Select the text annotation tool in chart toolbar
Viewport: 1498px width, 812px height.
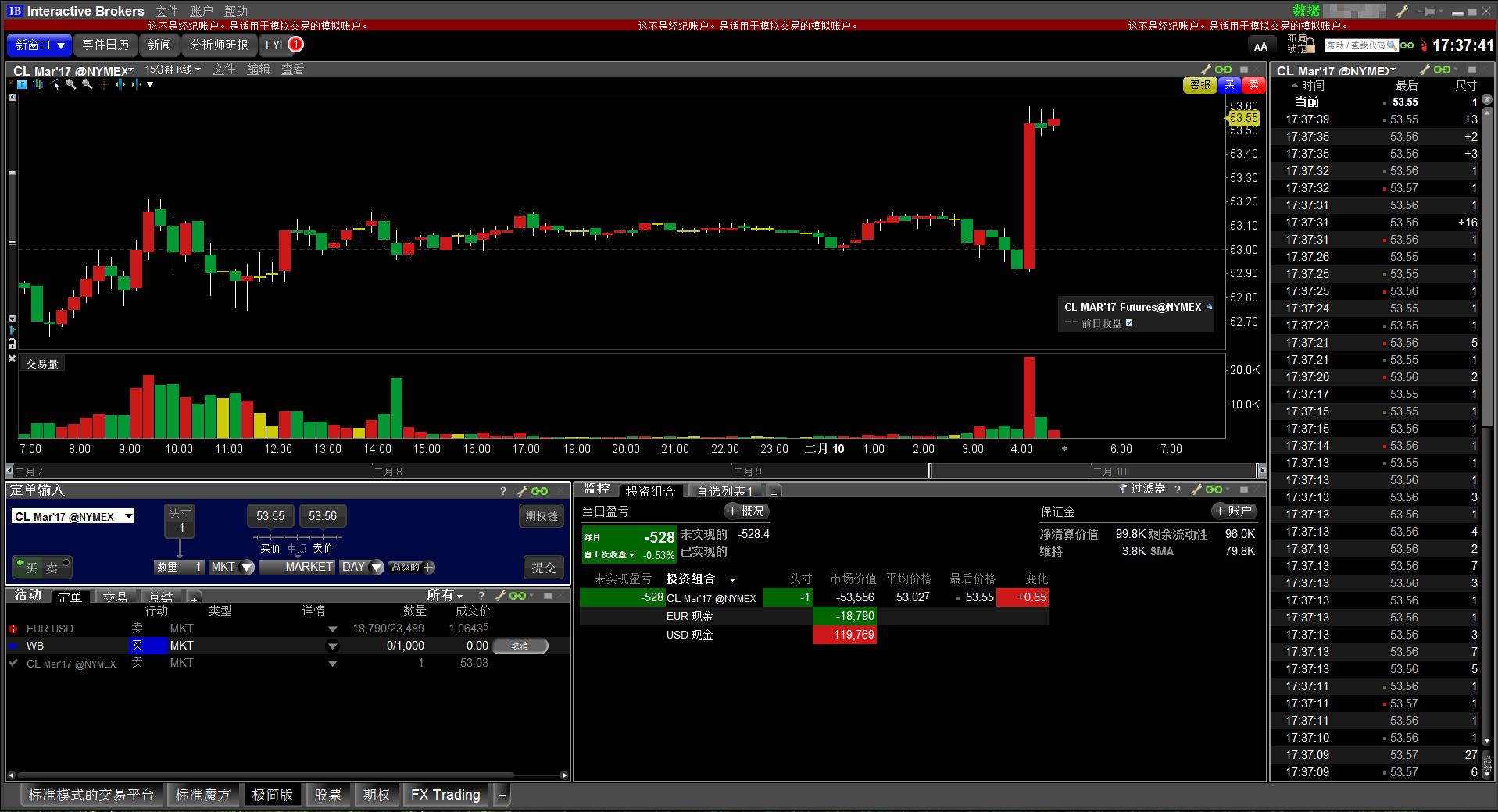pos(22,84)
